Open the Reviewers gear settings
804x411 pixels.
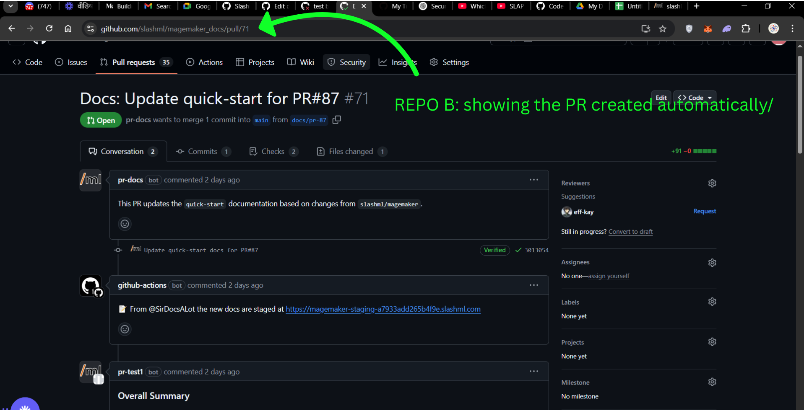(712, 183)
